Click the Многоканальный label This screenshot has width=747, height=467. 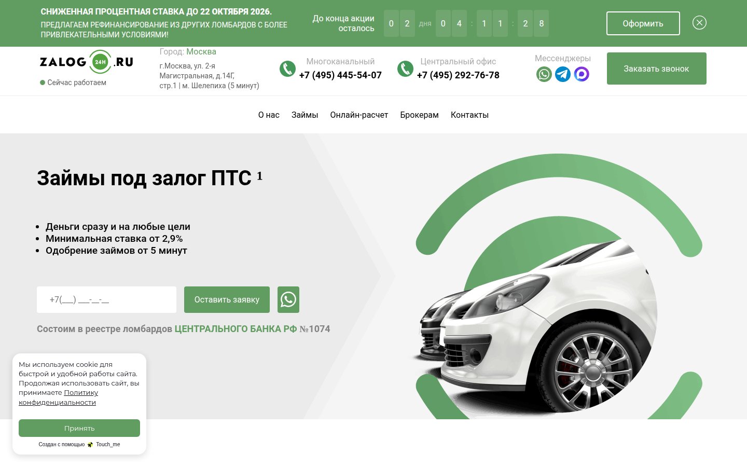(x=340, y=62)
